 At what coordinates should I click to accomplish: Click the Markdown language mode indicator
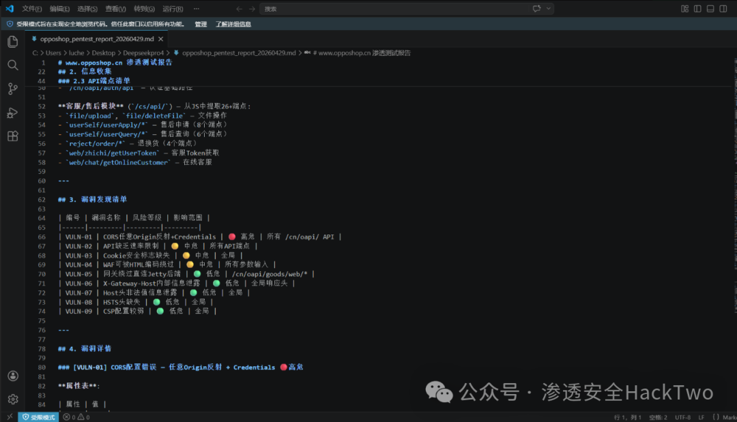(x=729, y=417)
